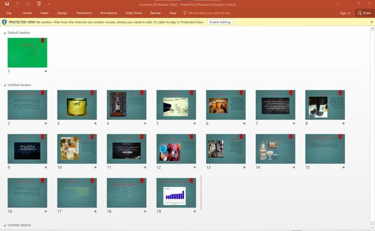Click the Protected View shield icon
375x231 pixels.
tap(4, 22)
